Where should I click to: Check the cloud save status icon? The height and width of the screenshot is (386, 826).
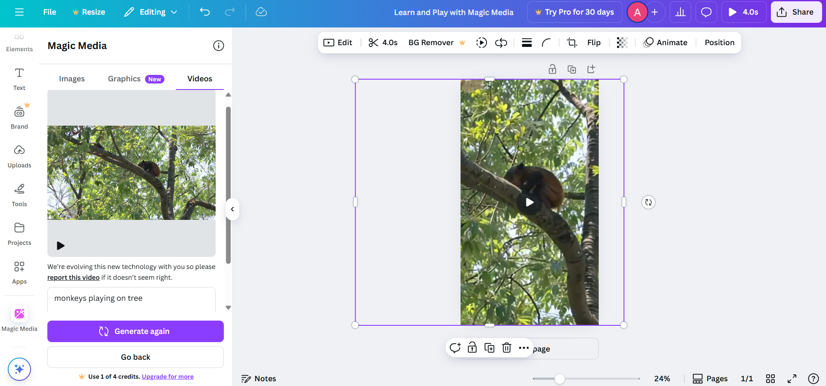tap(261, 12)
